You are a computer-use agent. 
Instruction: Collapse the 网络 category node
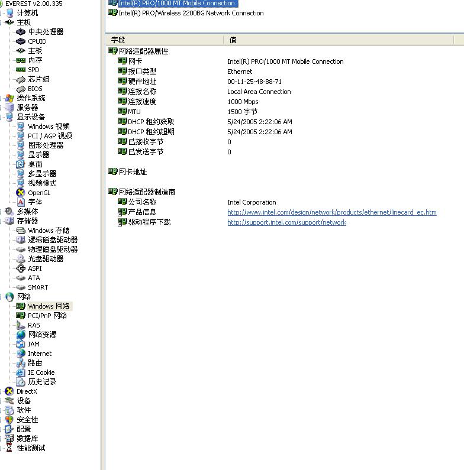click(1, 297)
